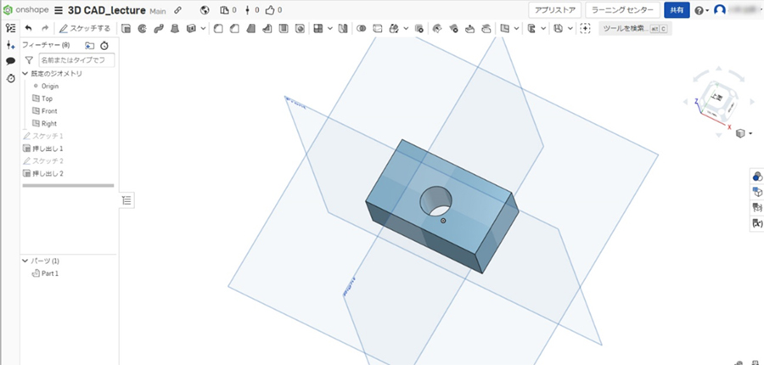Open the document hamburger menu

(59, 10)
